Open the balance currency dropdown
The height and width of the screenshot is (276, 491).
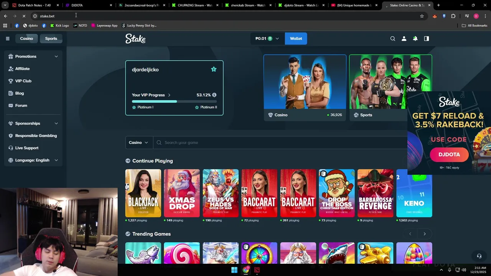[x=267, y=38]
